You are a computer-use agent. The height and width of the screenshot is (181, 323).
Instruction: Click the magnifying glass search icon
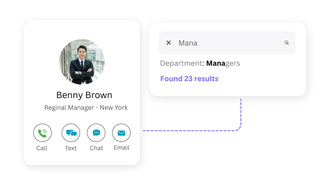coord(286,43)
